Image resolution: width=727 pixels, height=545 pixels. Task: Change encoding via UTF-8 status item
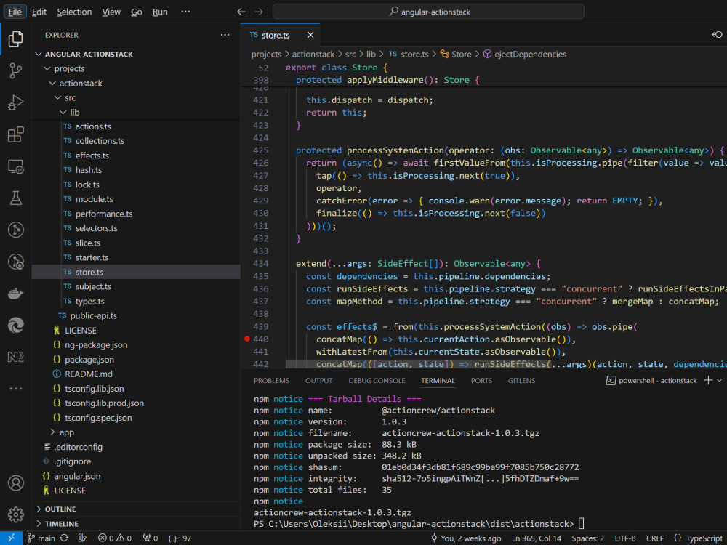pos(625,538)
